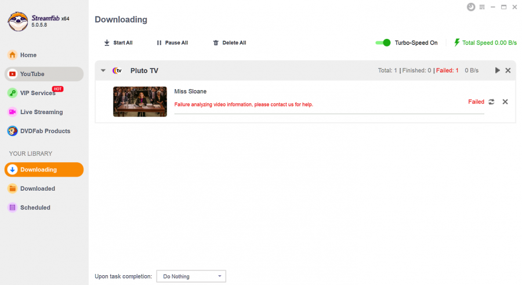Click the Home house icon
Screen dimensions: 522x285
(x=12, y=55)
